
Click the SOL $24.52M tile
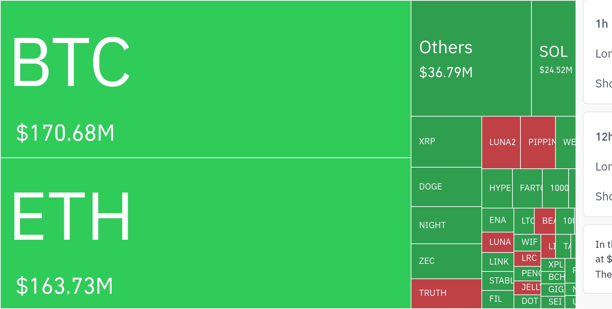553,58
